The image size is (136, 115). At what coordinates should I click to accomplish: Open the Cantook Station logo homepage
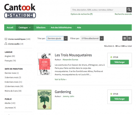(x=20, y=11)
